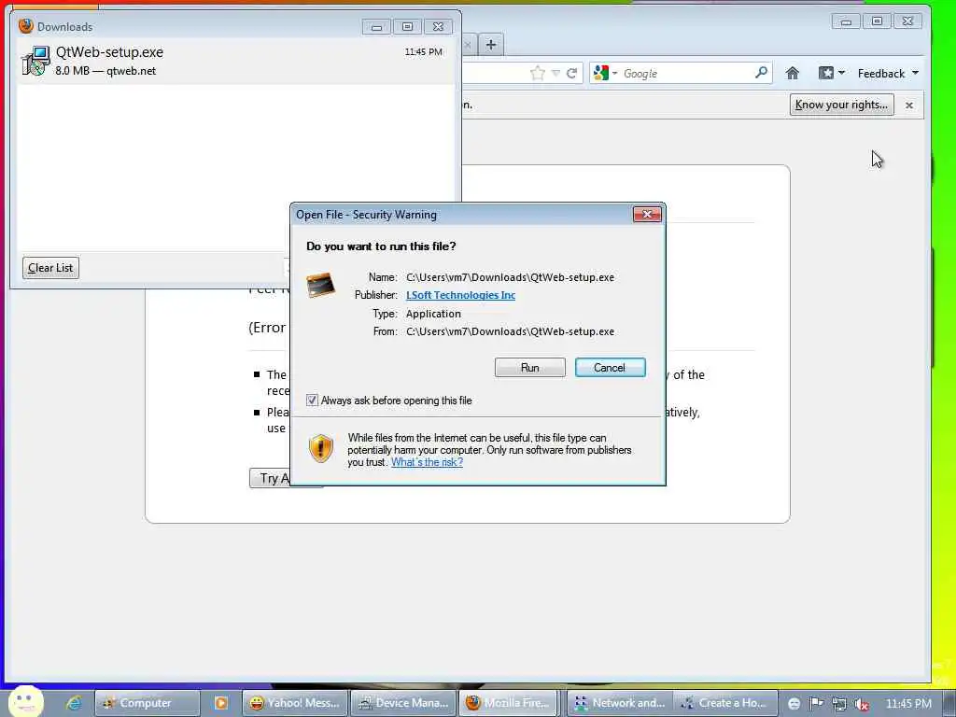Switch to Mozilla Firefox taskbar item
The image size is (956, 717).
pos(511,703)
